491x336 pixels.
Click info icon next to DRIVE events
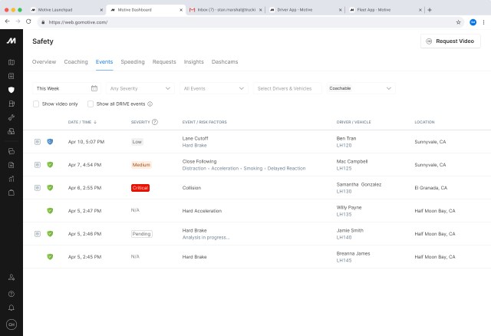(x=150, y=104)
